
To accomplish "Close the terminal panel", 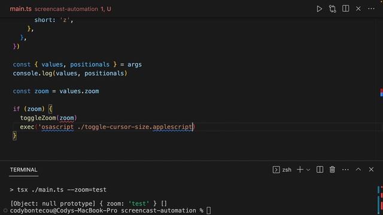I will (x=371, y=170).
